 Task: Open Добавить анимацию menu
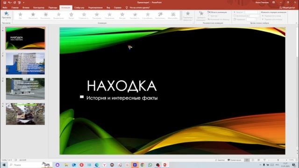(201, 16)
